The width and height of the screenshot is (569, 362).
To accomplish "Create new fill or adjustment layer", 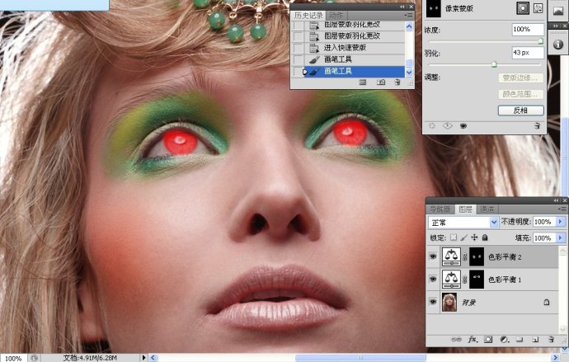I will tap(504, 340).
